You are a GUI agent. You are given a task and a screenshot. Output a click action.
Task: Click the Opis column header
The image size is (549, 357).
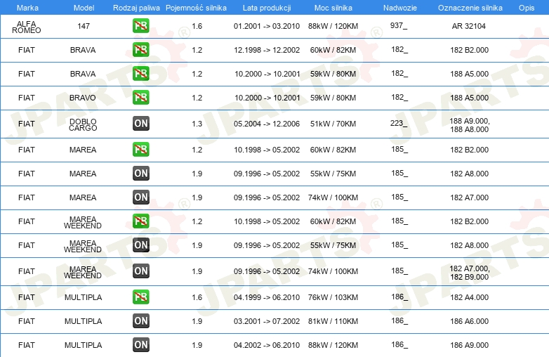pyautogui.click(x=527, y=8)
